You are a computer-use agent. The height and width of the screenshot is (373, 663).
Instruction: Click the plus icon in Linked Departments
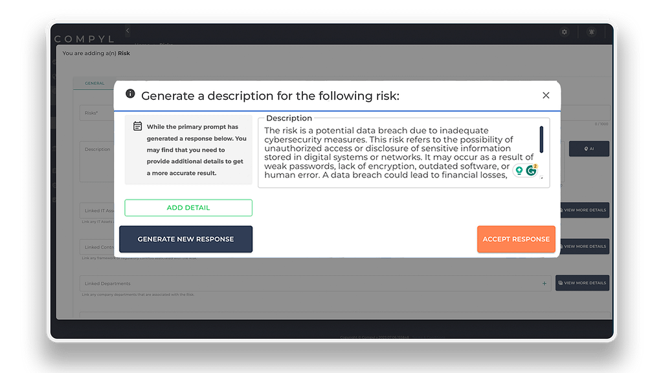coord(544,283)
